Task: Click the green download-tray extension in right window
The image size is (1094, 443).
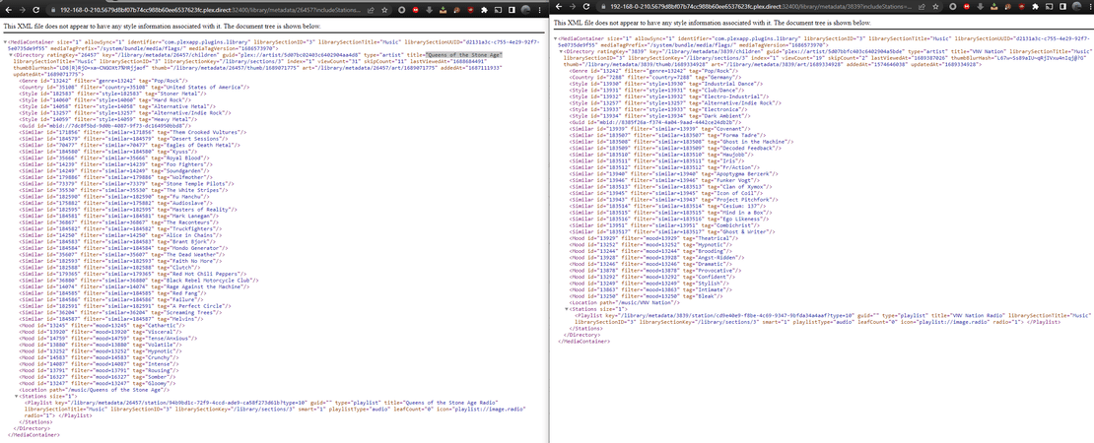Action: 994,6
